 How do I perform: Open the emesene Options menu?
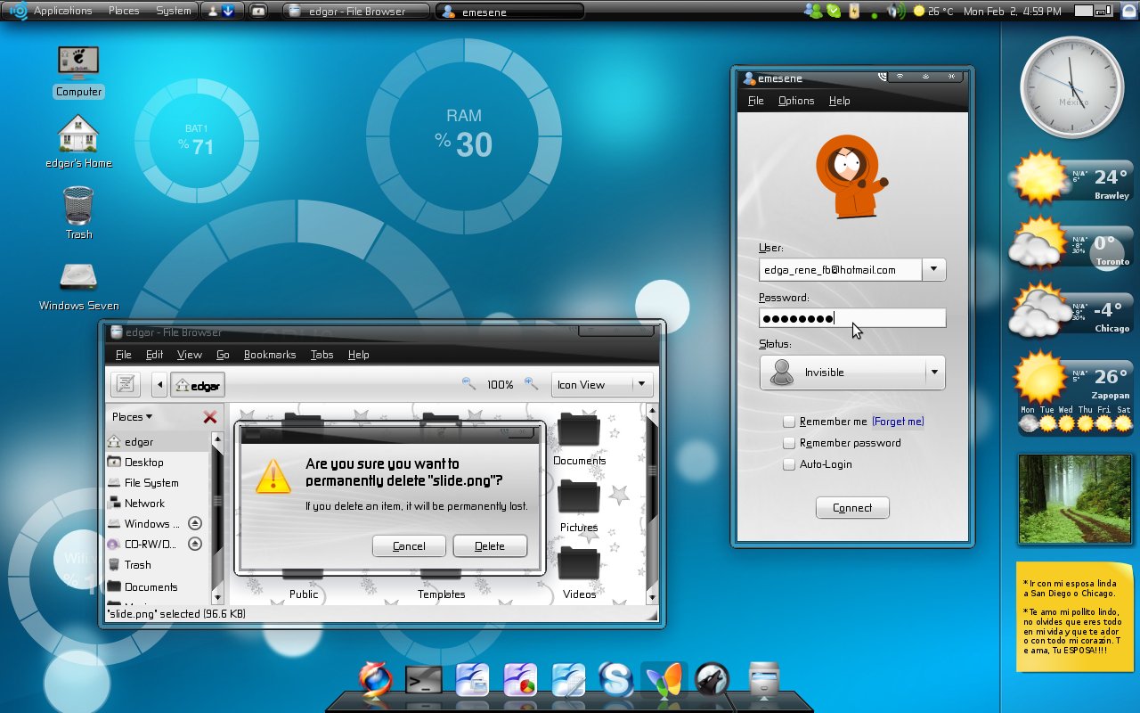796,101
